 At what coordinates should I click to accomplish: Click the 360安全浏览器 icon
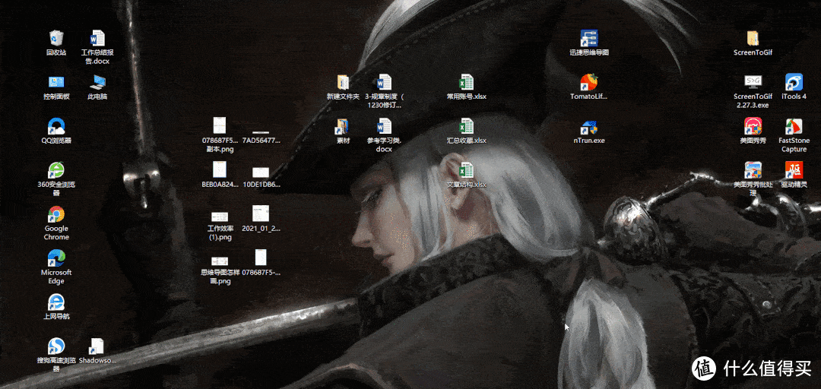(56, 171)
